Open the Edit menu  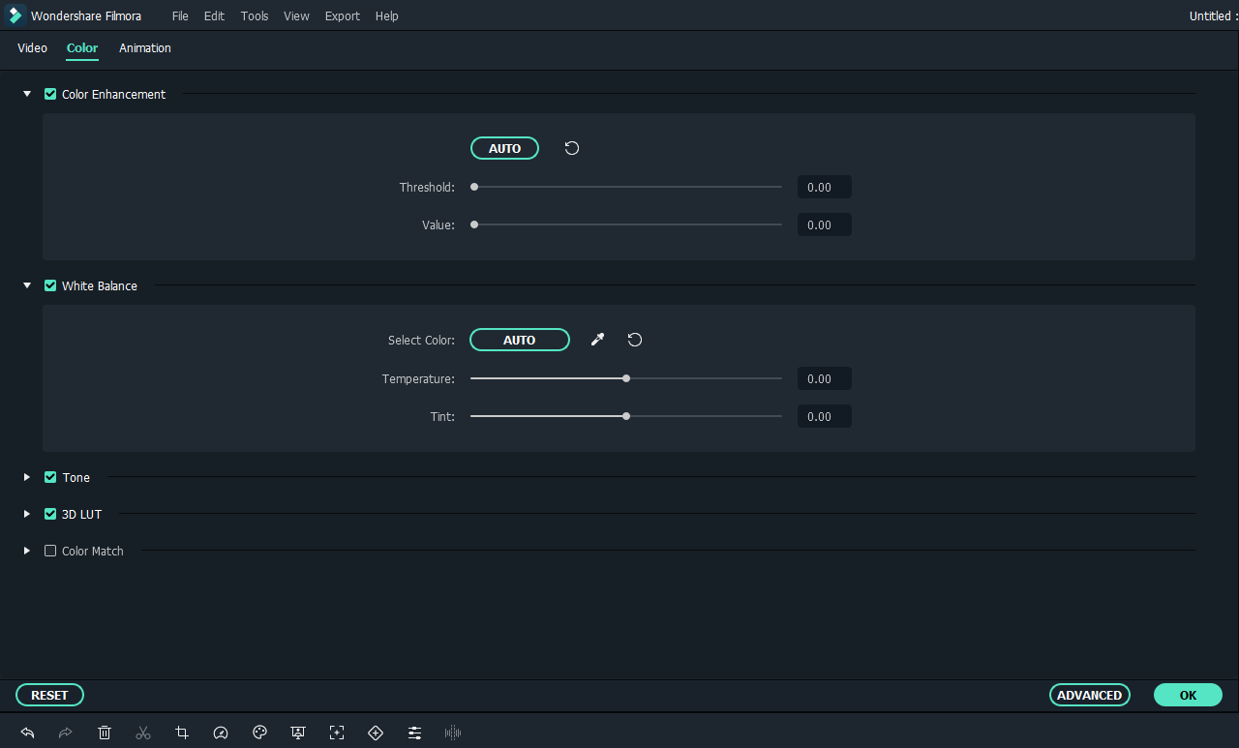pyautogui.click(x=214, y=15)
